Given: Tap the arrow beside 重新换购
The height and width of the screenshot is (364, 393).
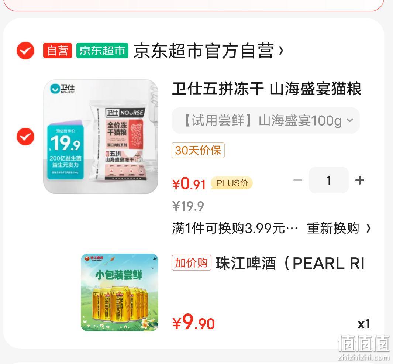Looking at the screenshot, I should [368, 229].
